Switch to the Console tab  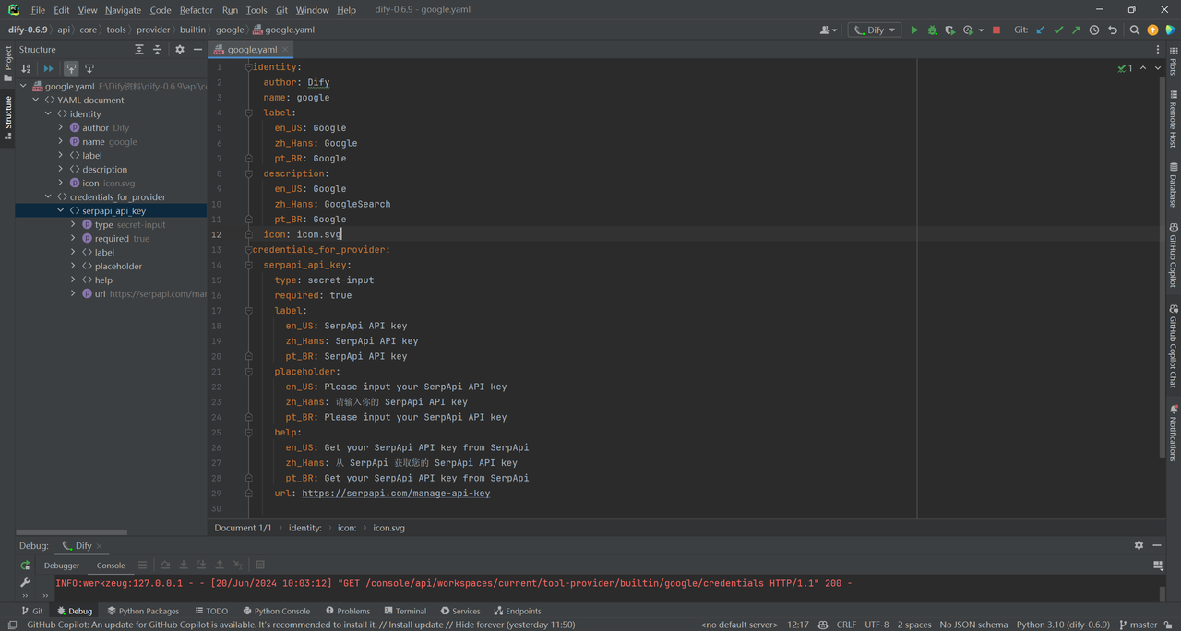[x=111, y=566]
